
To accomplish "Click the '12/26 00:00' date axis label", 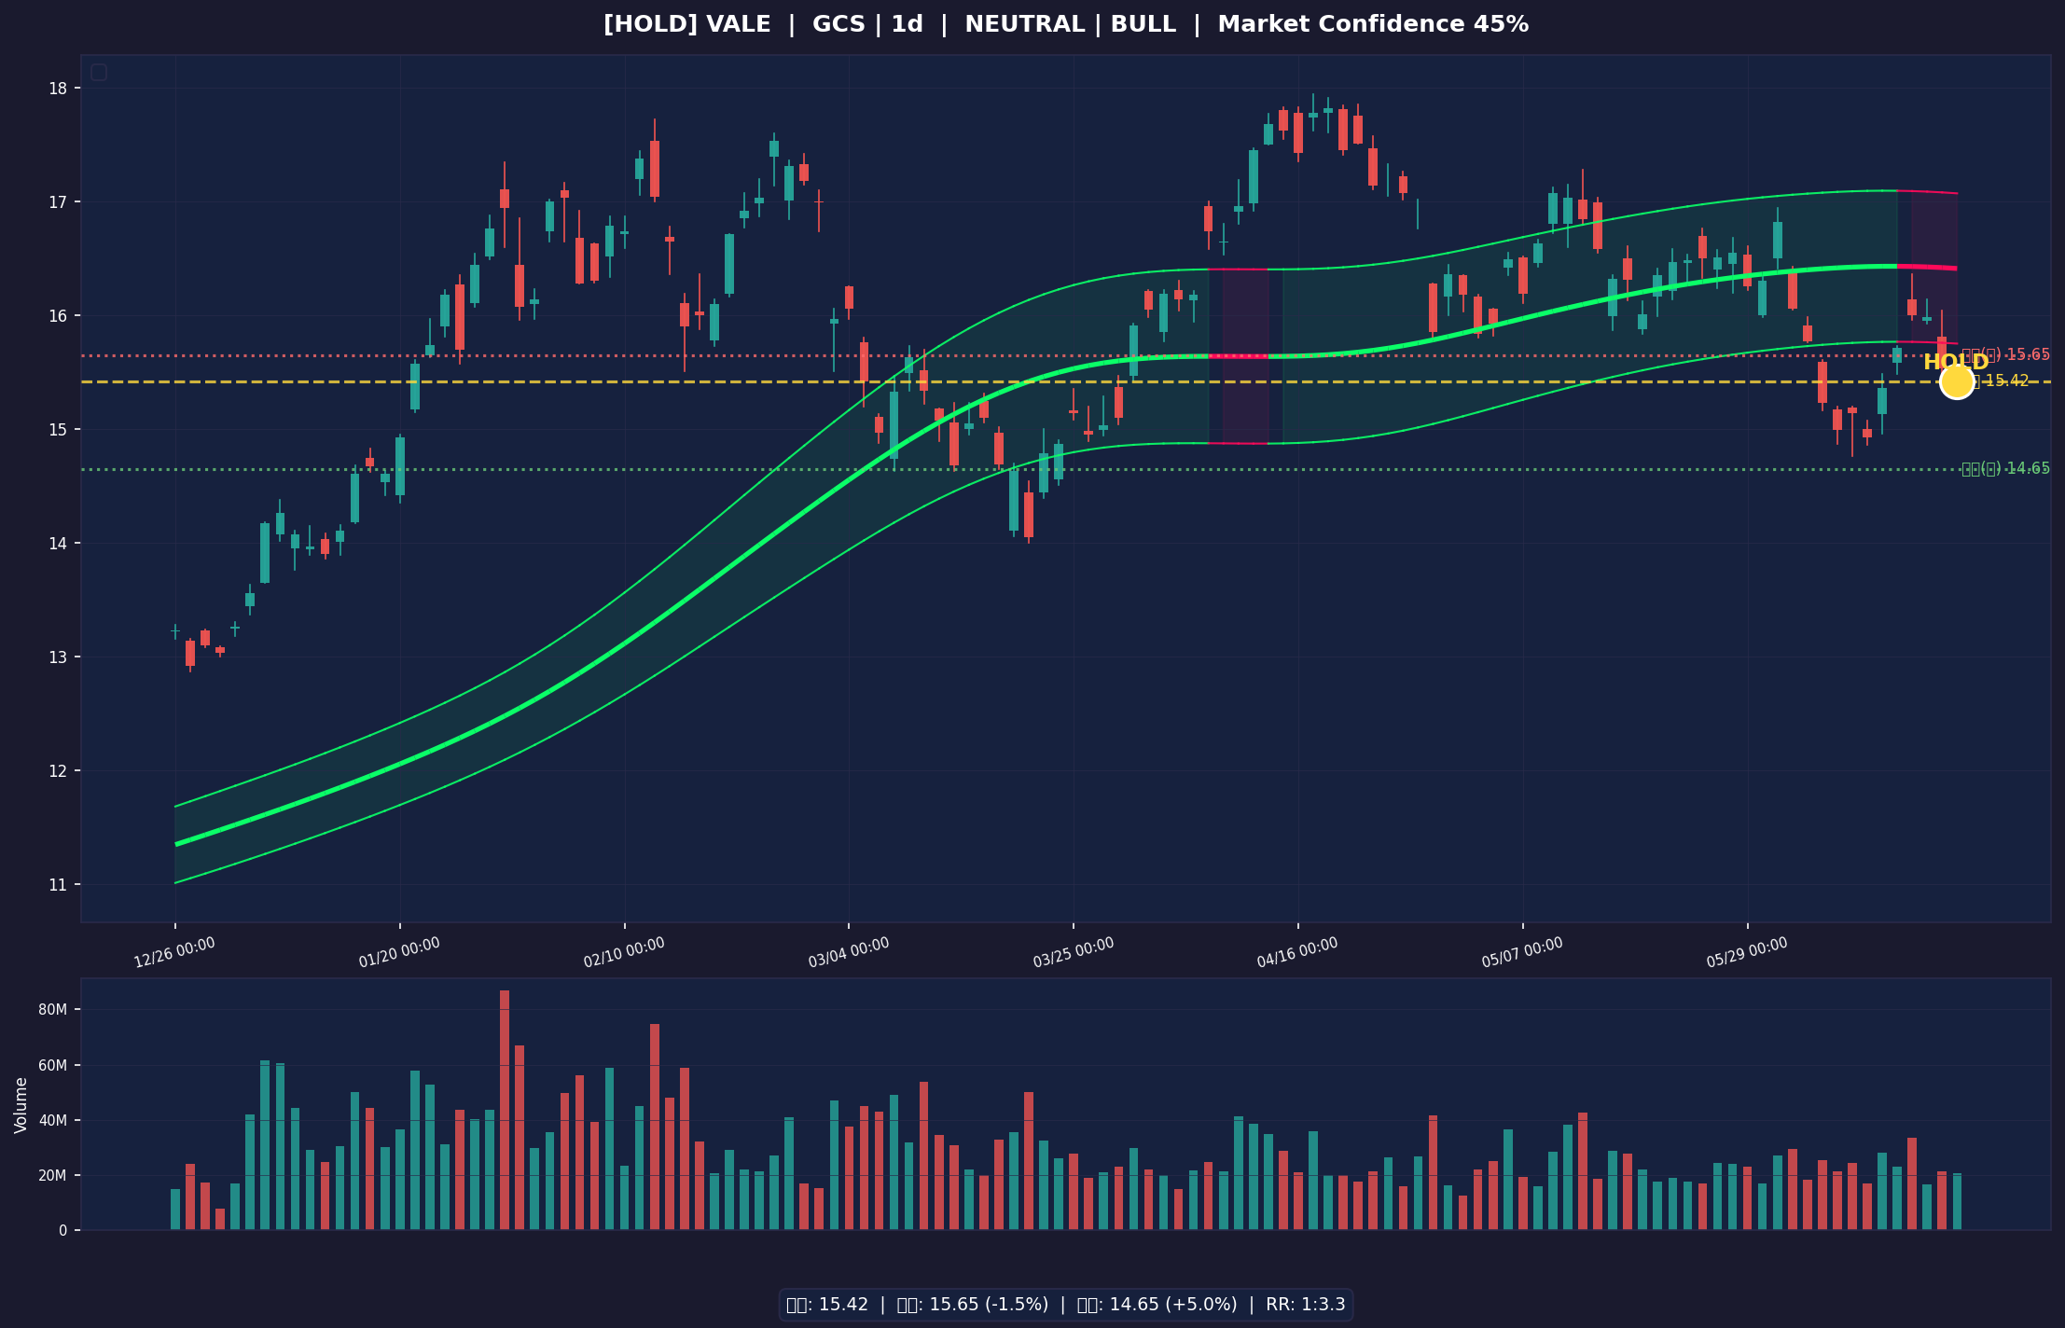I will 174,952.
